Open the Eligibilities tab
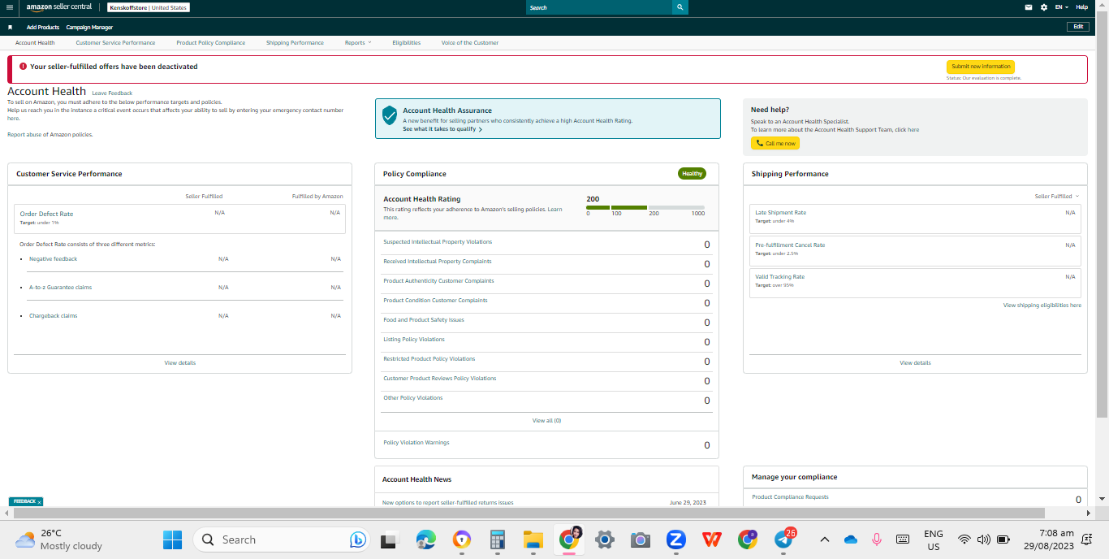 click(406, 42)
